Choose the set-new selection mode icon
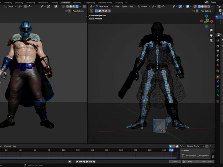 pos(97,11)
